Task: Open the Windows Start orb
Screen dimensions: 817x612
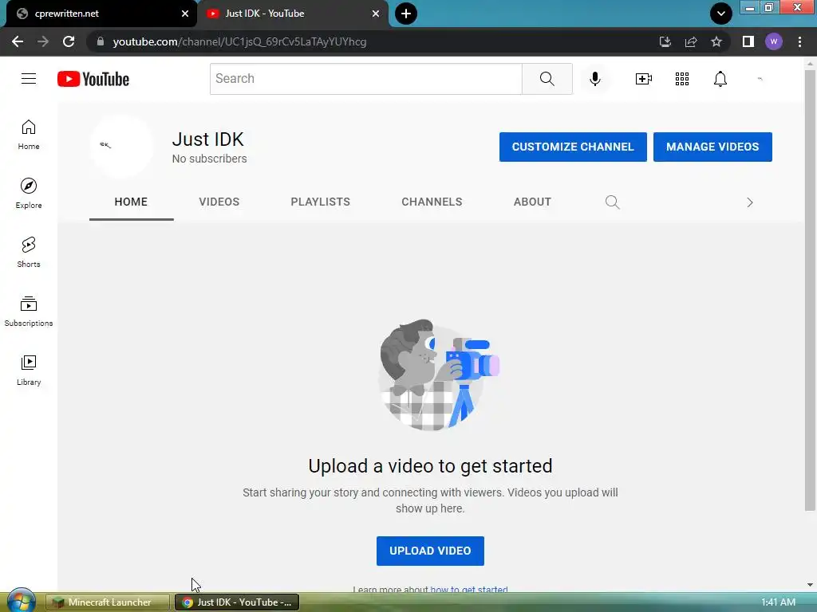Action: (21, 601)
